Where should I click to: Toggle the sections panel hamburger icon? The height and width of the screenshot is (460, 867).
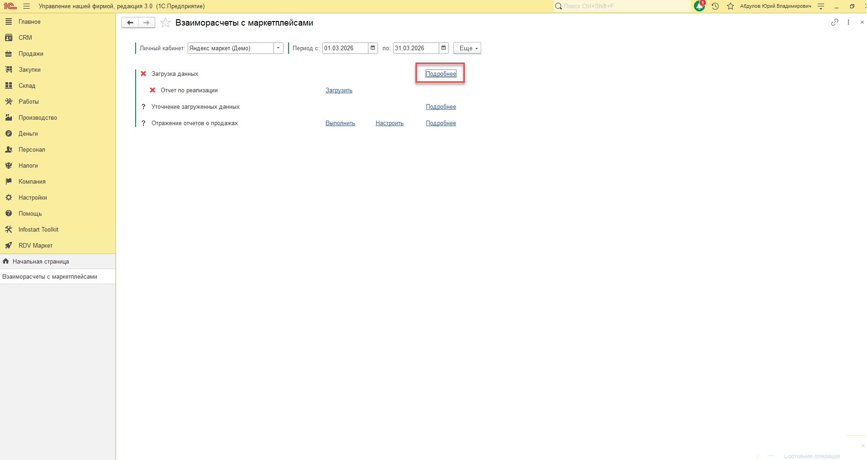point(26,6)
